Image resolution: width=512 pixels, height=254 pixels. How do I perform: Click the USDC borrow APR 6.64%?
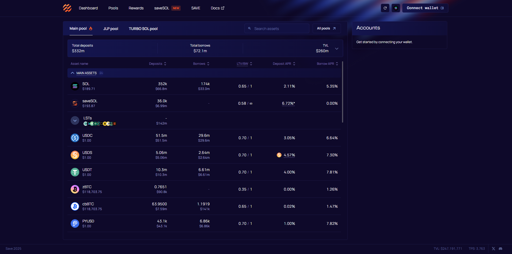tap(332, 138)
